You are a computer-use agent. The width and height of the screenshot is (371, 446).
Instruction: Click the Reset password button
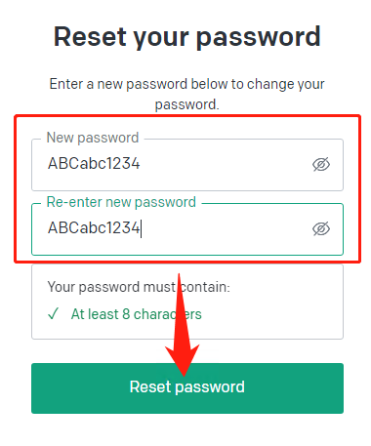(187, 388)
